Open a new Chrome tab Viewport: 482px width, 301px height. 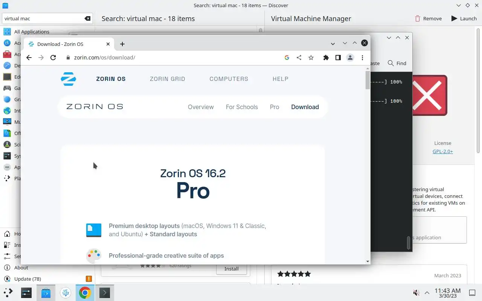tap(122, 44)
